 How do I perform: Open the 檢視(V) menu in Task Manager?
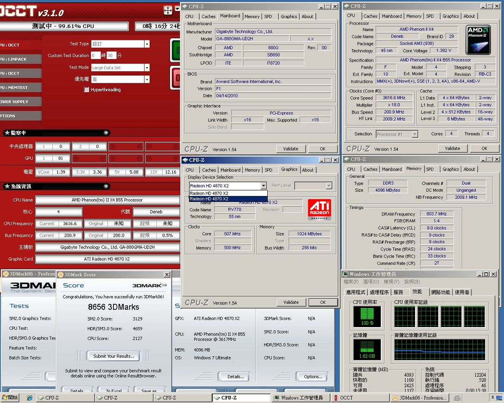click(x=391, y=282)
